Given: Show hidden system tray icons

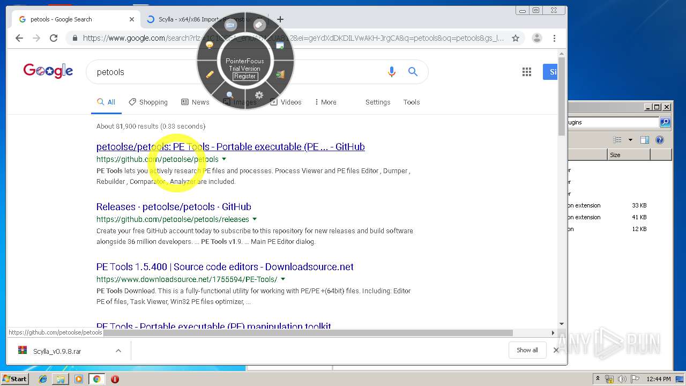Looking at the screenshot, I should (598, 379).
